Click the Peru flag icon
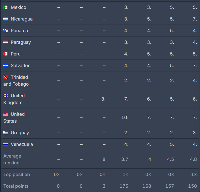Viewport: 200px width, 192px height. pos(6,54)
